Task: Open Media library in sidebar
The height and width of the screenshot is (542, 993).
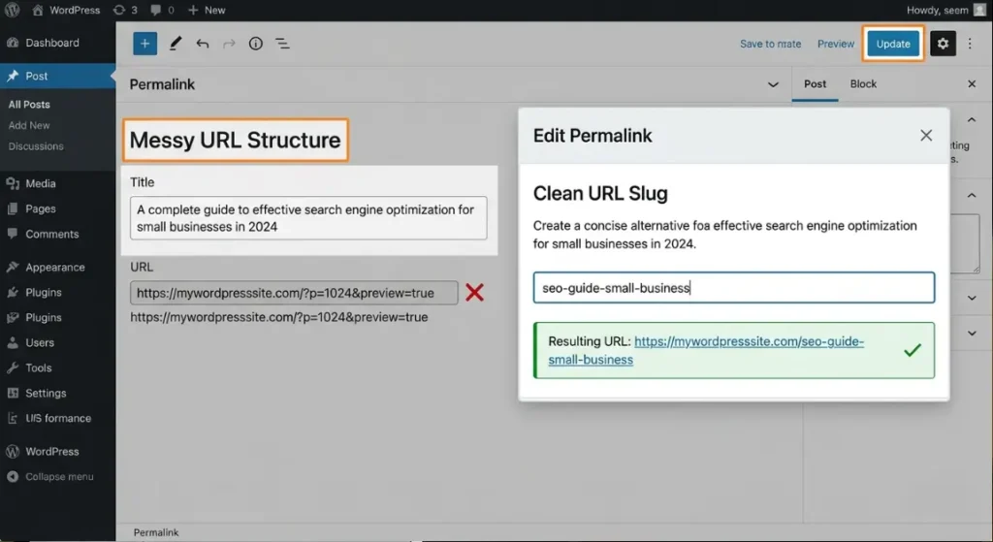Action: 41,183
